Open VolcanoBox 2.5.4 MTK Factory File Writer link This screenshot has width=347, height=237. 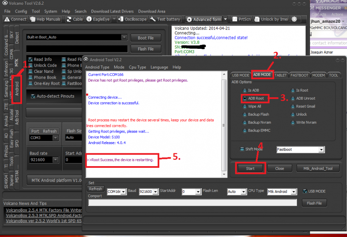(44, 210)
